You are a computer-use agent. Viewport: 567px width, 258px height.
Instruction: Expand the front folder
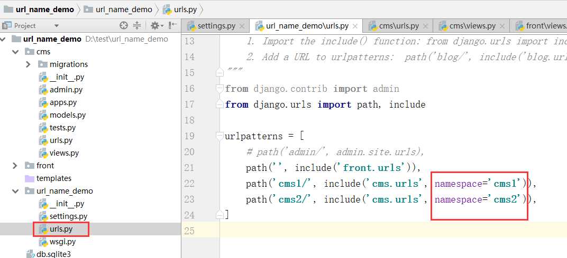pyautogui.click(x=15, y=166)
